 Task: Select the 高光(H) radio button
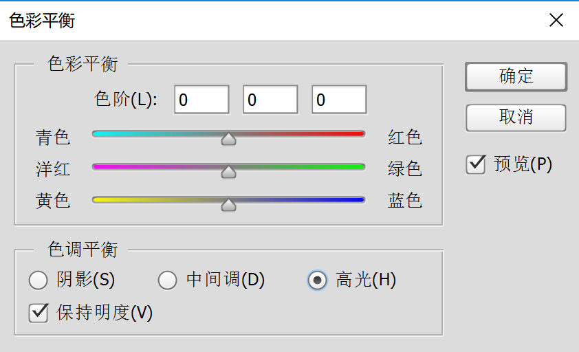[317, 280]
